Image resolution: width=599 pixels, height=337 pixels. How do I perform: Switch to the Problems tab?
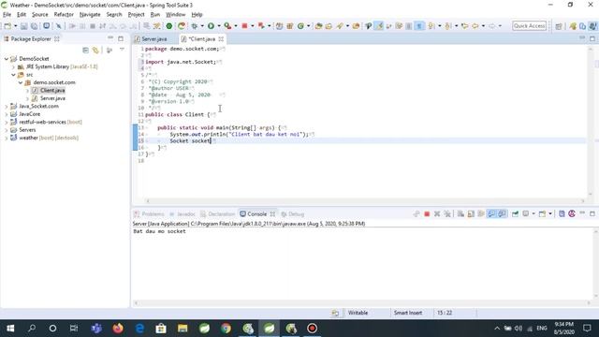(149, 214)
